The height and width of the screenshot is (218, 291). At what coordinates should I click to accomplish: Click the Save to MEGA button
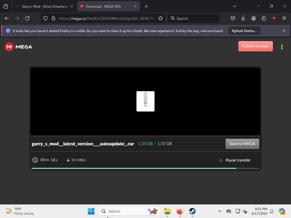242,144
